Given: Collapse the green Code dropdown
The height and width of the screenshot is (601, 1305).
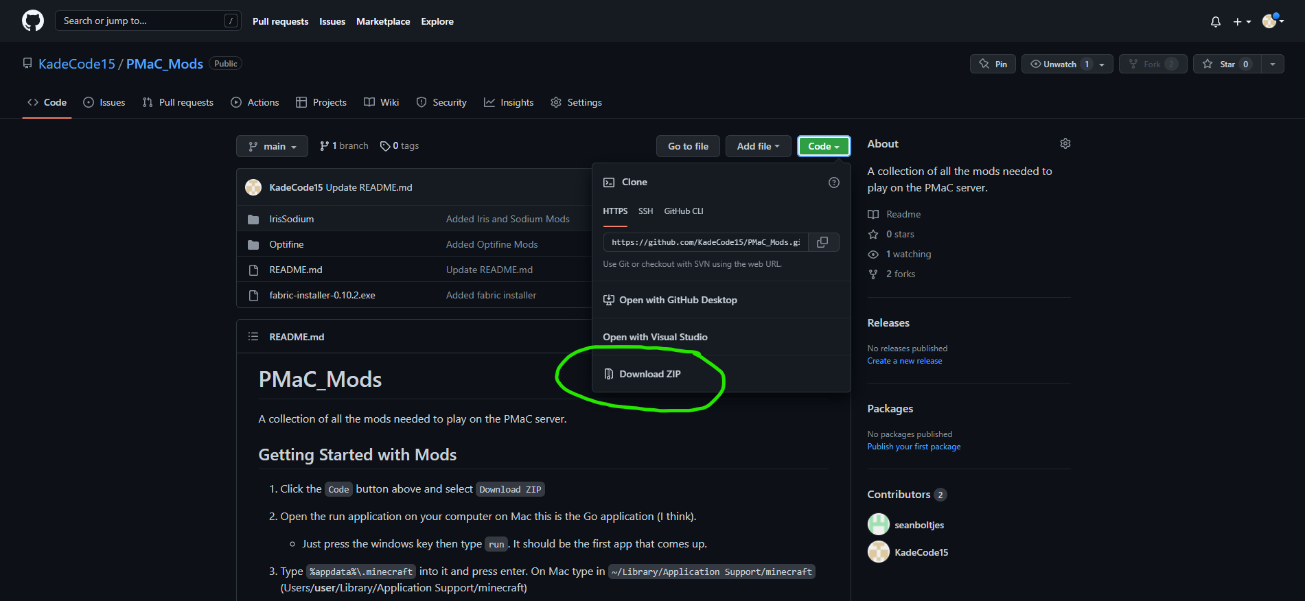Looking at the screenshot, I should coord(824,146).
